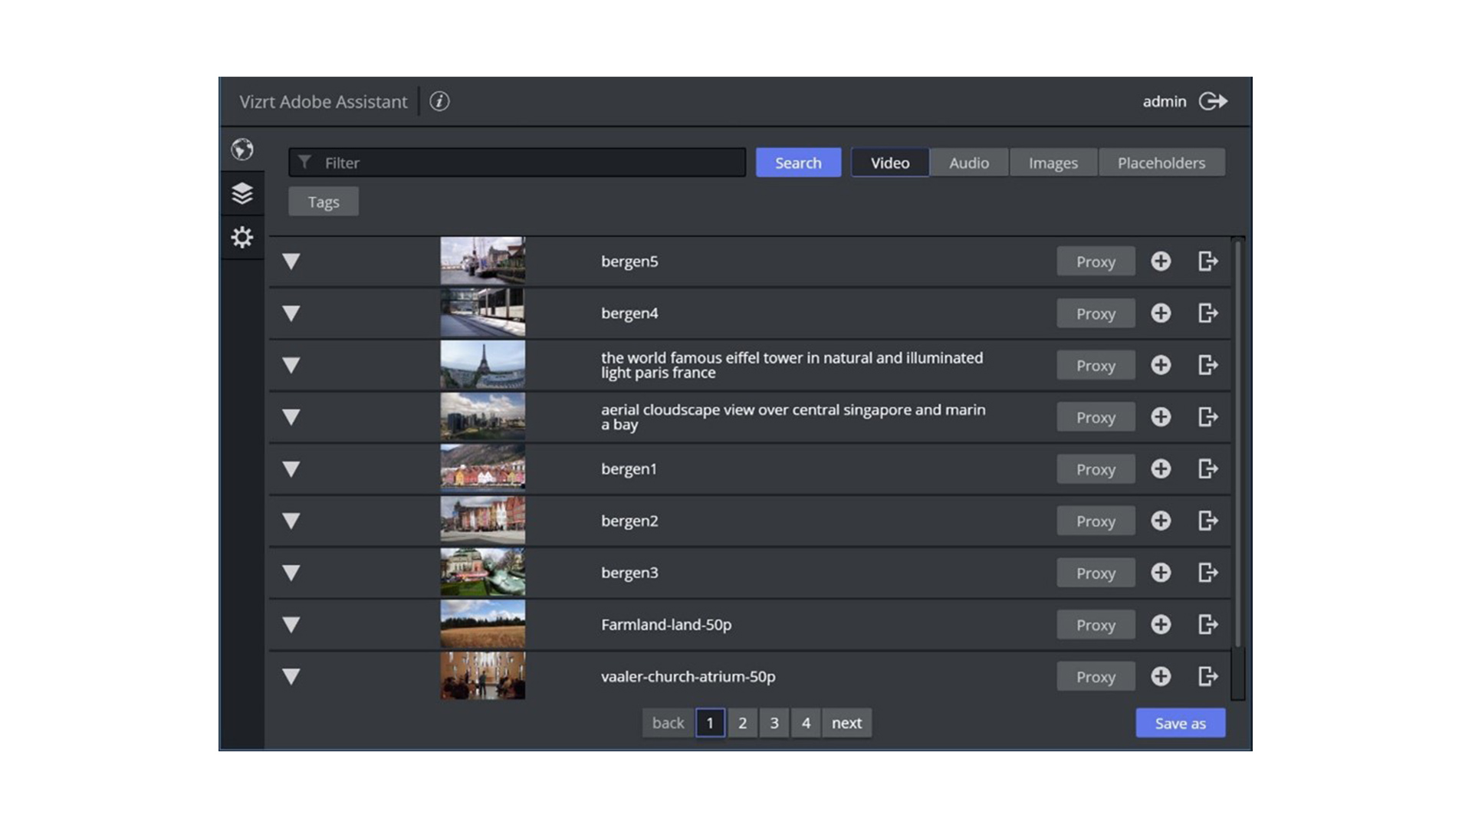Screen dimensions: 1472x828
Task: Open the settings gear panel
Action: [242, 238]
